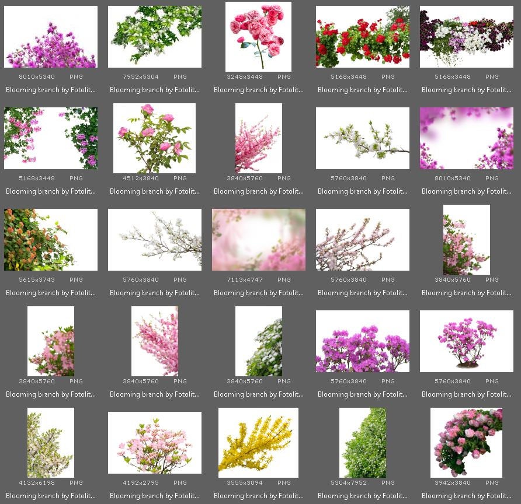Select the orange flowering shrub thumbnail

50,240
